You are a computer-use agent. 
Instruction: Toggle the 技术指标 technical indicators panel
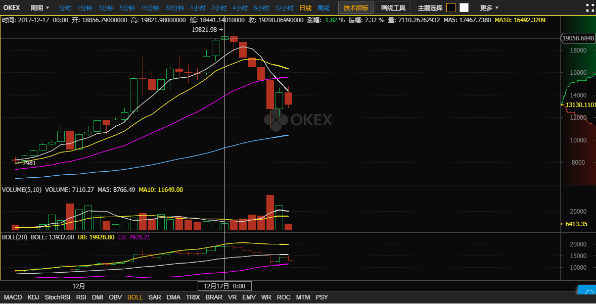point(356,8)
